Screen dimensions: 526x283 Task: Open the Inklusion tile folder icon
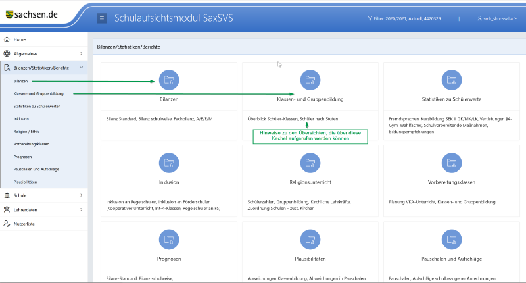169,162
